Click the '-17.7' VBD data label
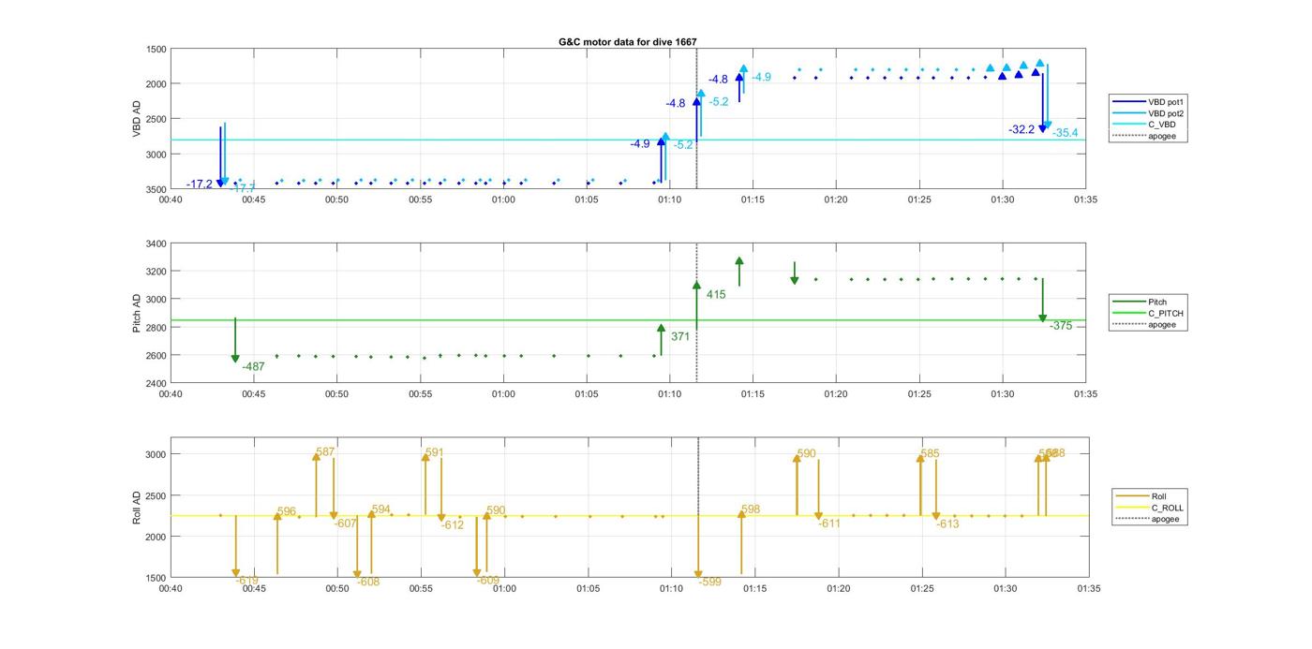 coord(243,188)
